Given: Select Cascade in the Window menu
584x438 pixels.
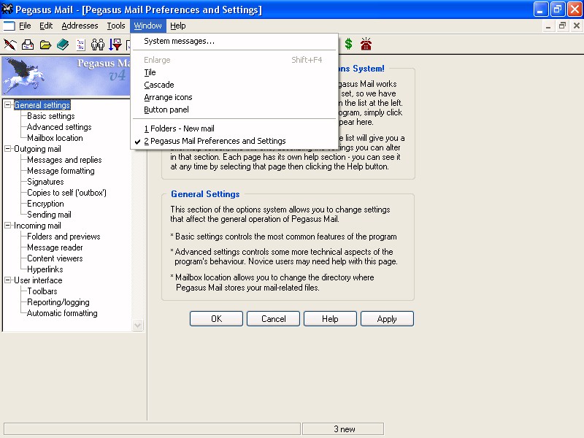Looking at the screenshot, I should [x=234, y=85].
